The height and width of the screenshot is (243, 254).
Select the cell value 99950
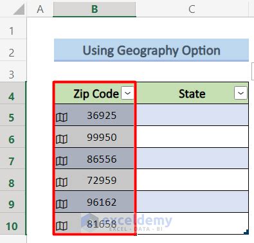click(x=102, y=137)
